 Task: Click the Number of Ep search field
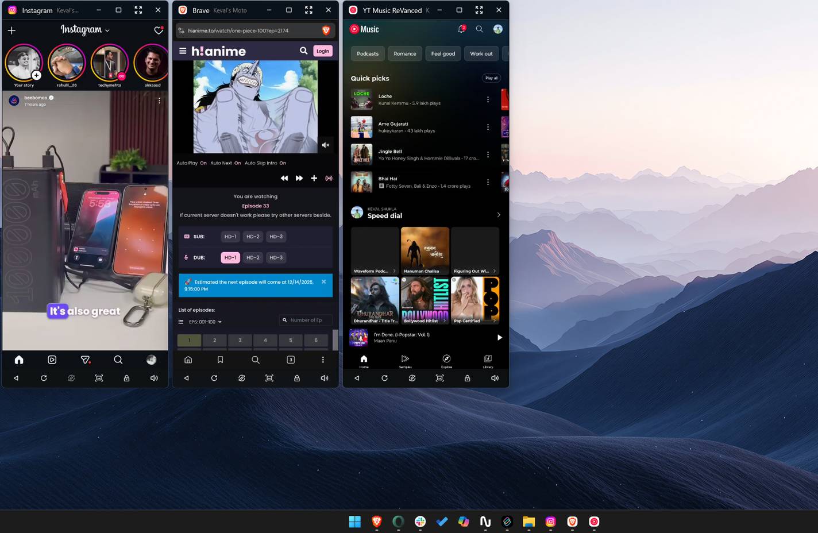tap(306, 320)
